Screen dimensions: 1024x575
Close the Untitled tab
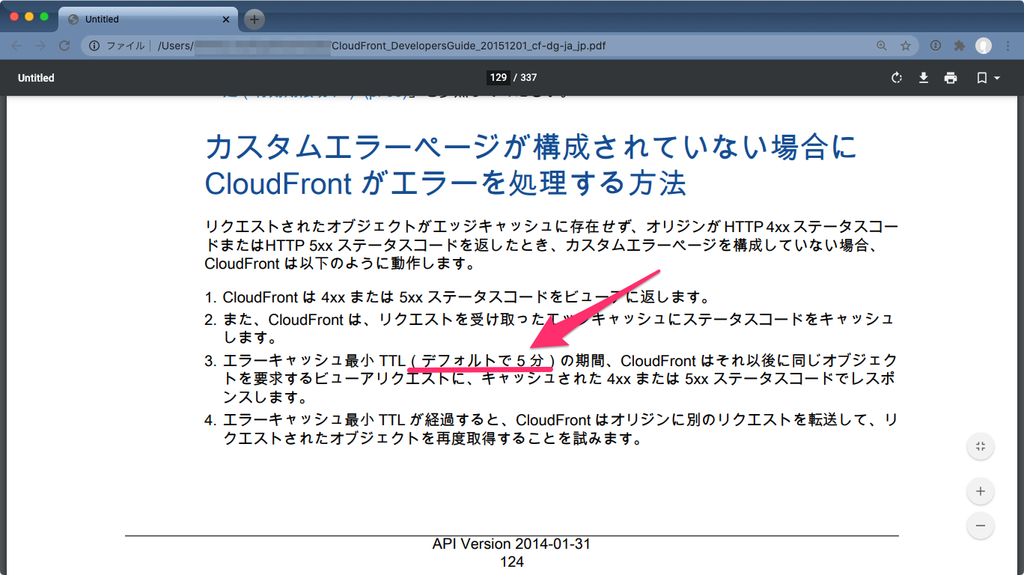pyautogui.click(x=226, y=19)
